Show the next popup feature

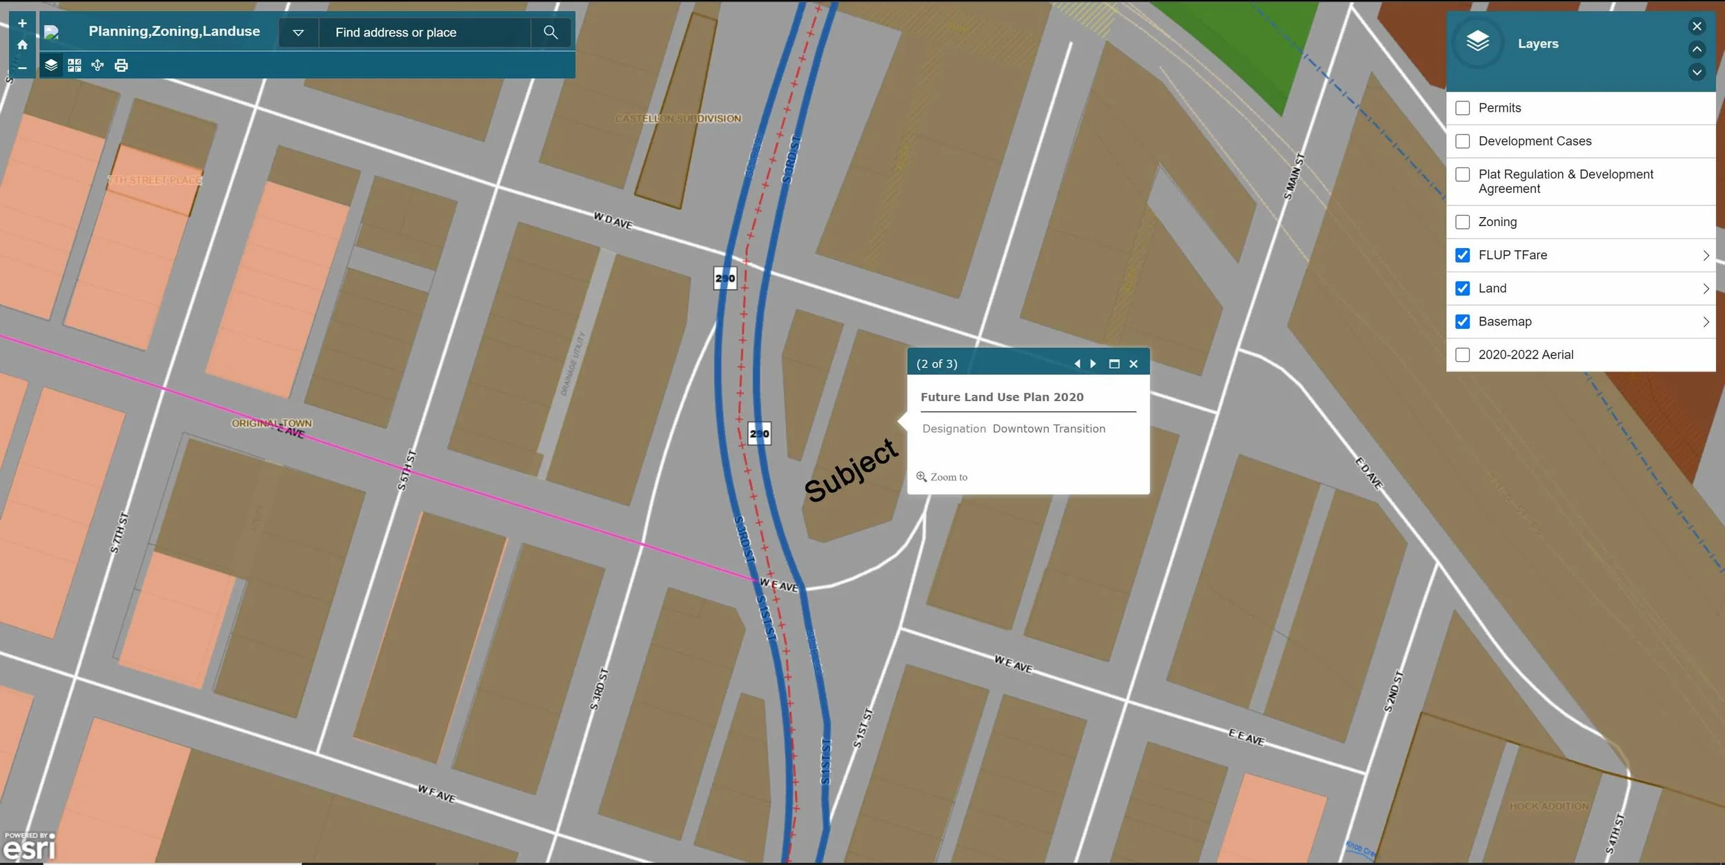click(x=1094, y=364)
